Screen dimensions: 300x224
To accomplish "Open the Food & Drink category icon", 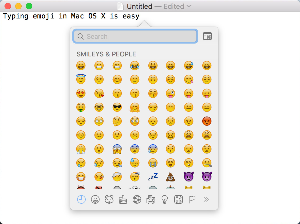I will coord(123,199).
